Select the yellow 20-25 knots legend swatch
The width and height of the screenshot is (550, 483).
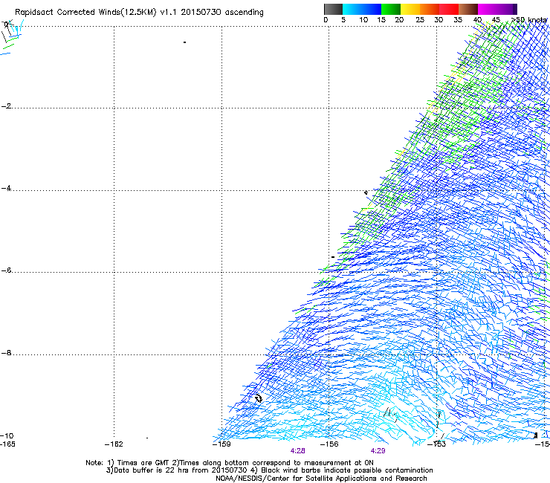(410, 9)
